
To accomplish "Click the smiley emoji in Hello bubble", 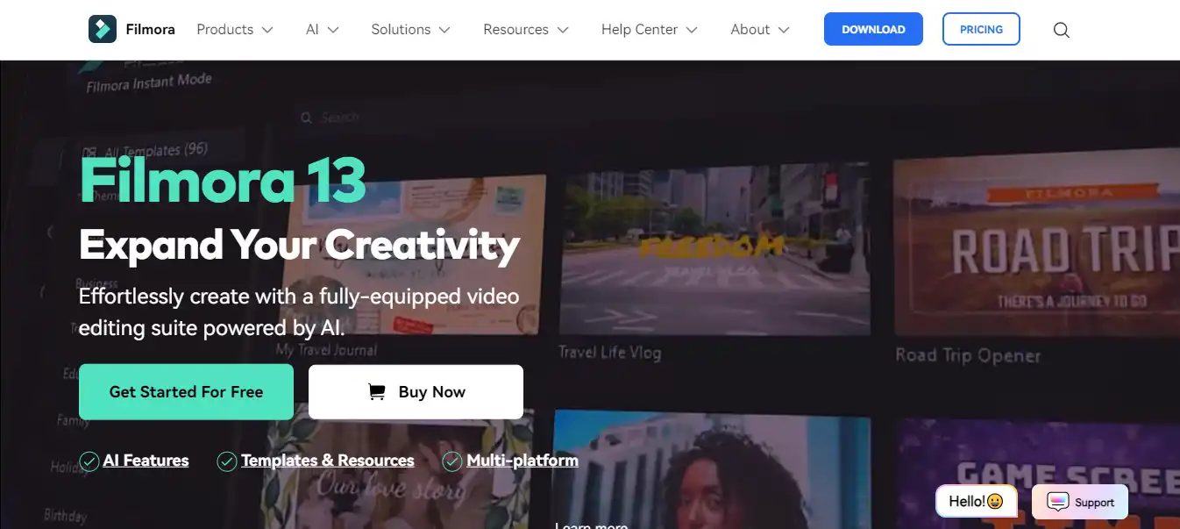I will tap(995, 502).
